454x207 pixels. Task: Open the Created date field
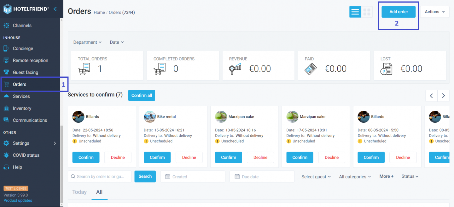click(193, 176)
